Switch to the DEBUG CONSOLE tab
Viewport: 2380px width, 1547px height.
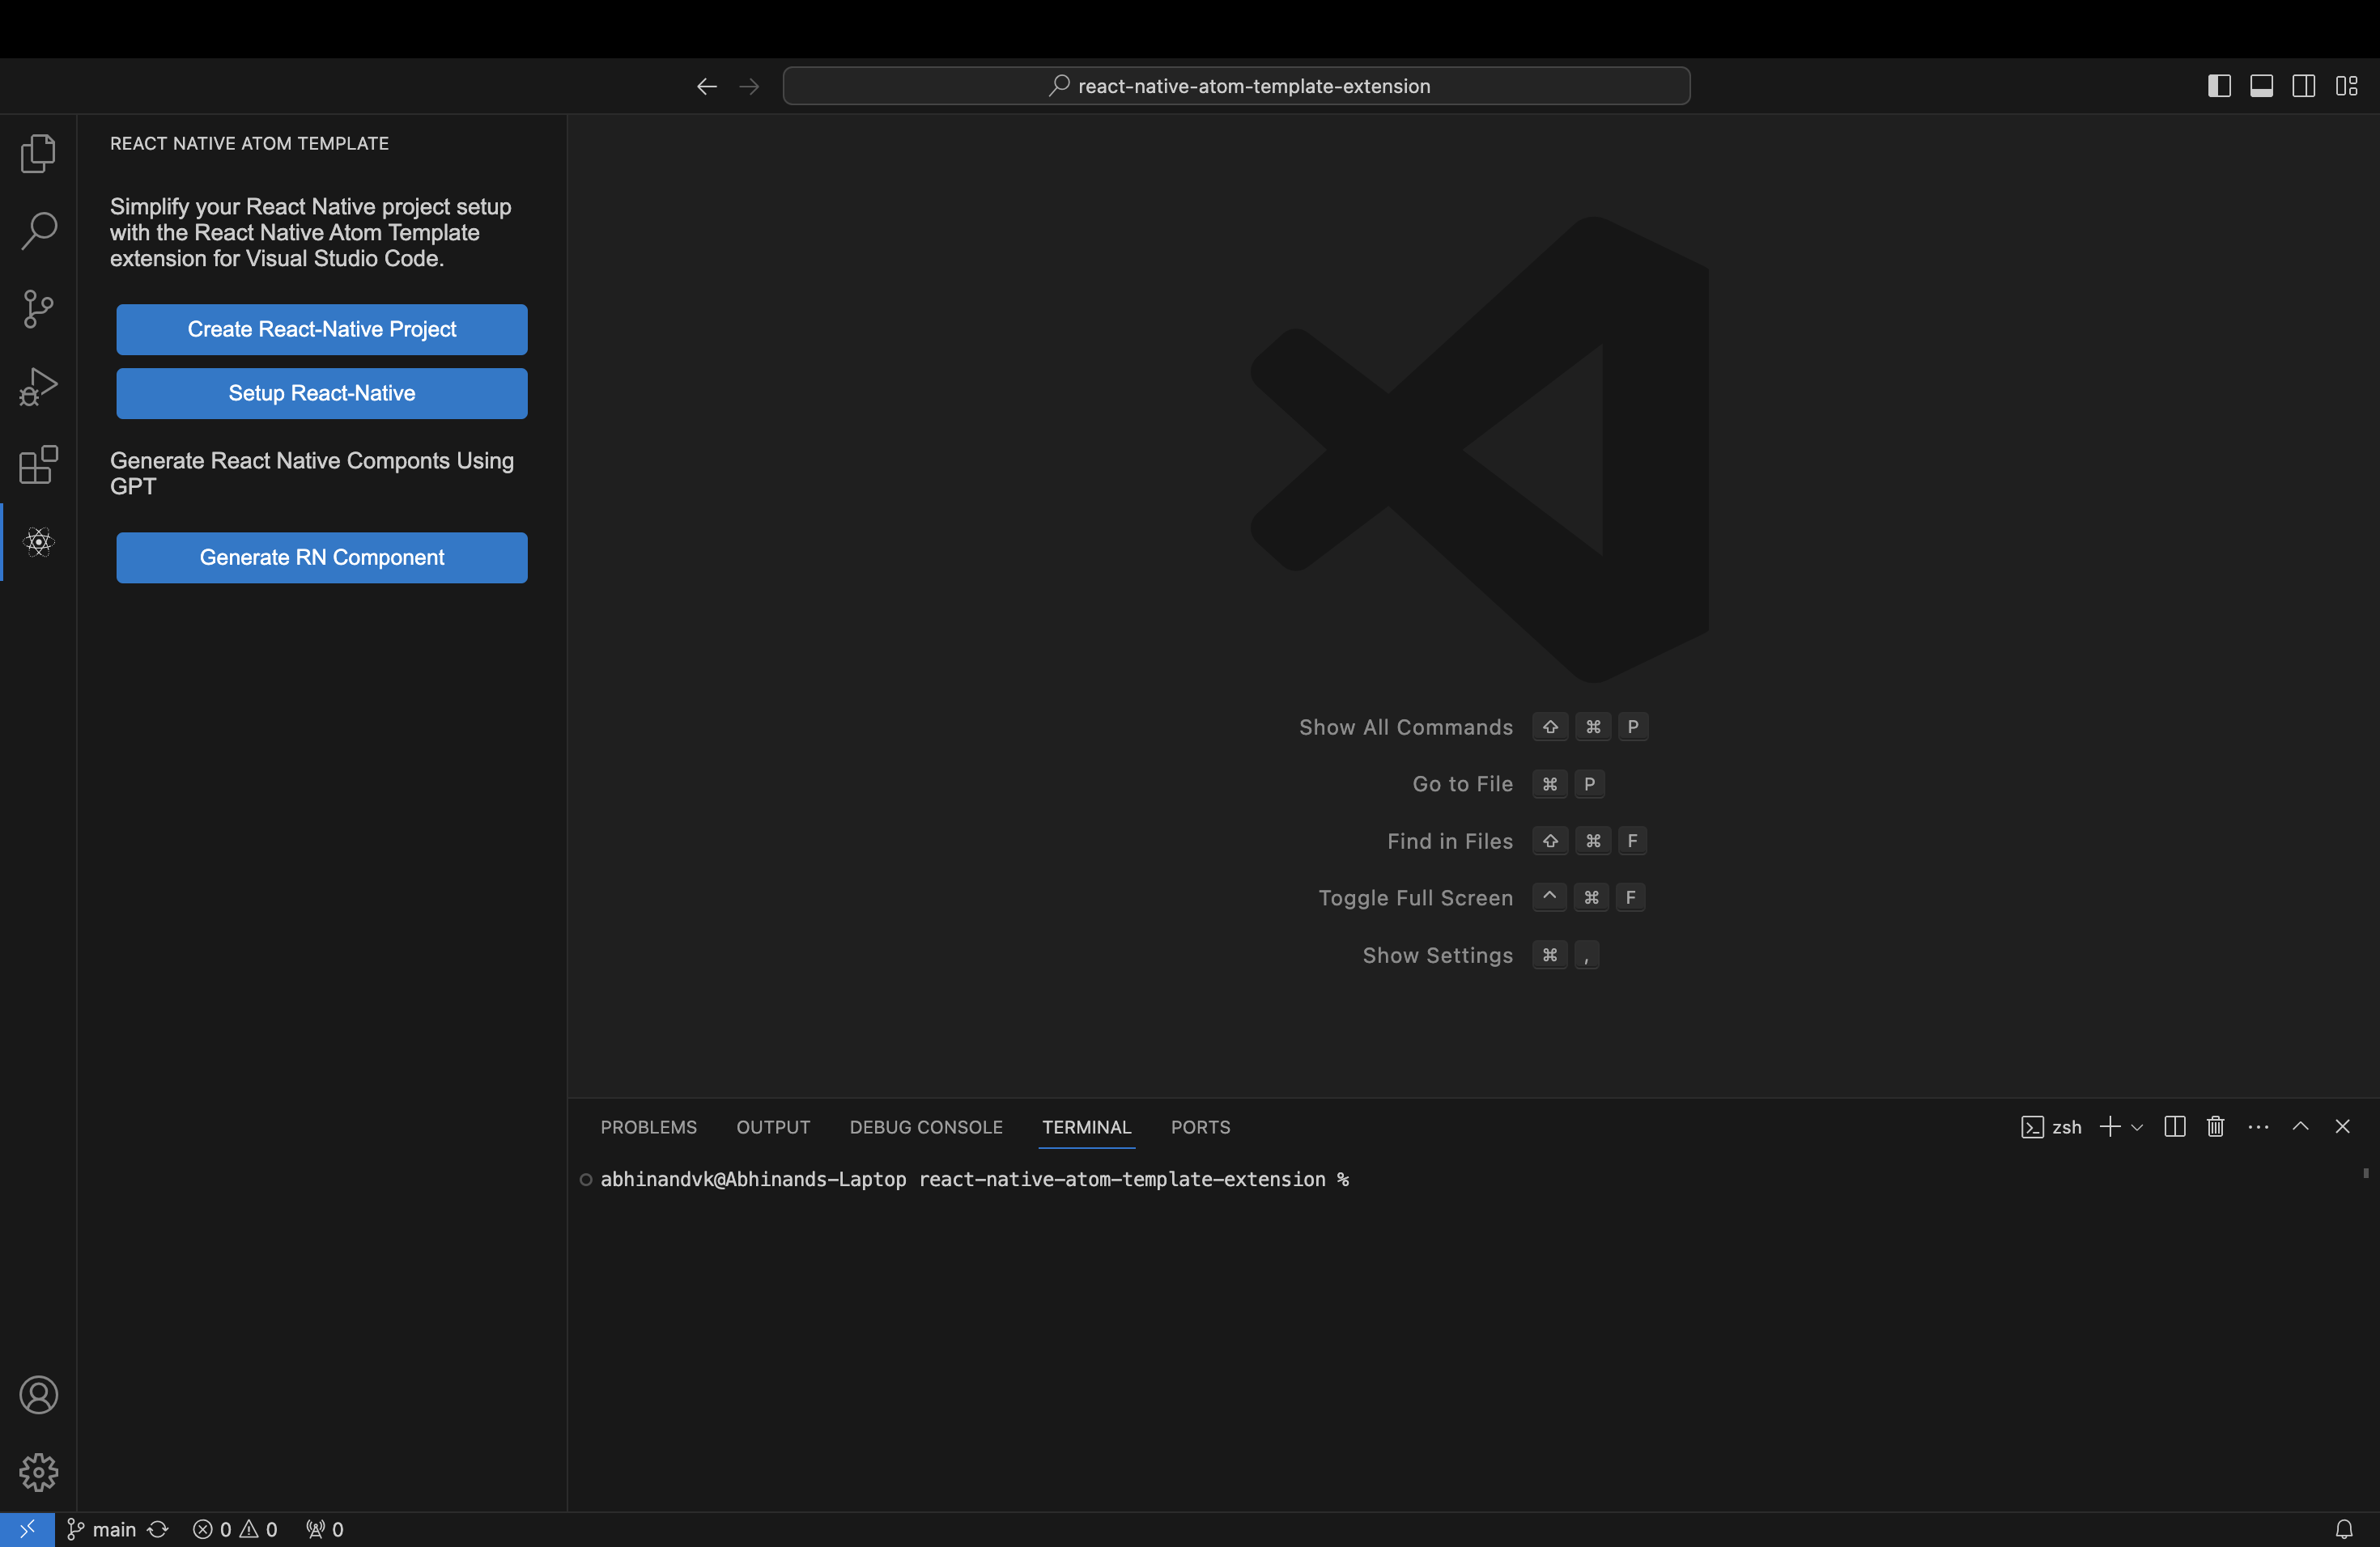point(926,1127)
